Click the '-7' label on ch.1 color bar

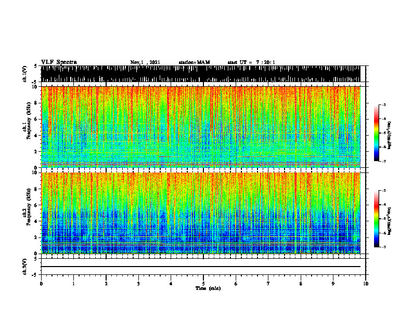[x=383, y=161]
